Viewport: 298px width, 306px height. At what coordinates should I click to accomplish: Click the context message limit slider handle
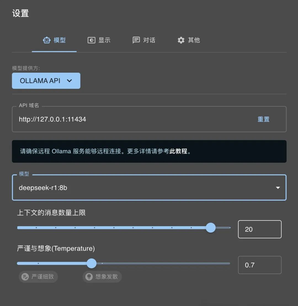211,228
